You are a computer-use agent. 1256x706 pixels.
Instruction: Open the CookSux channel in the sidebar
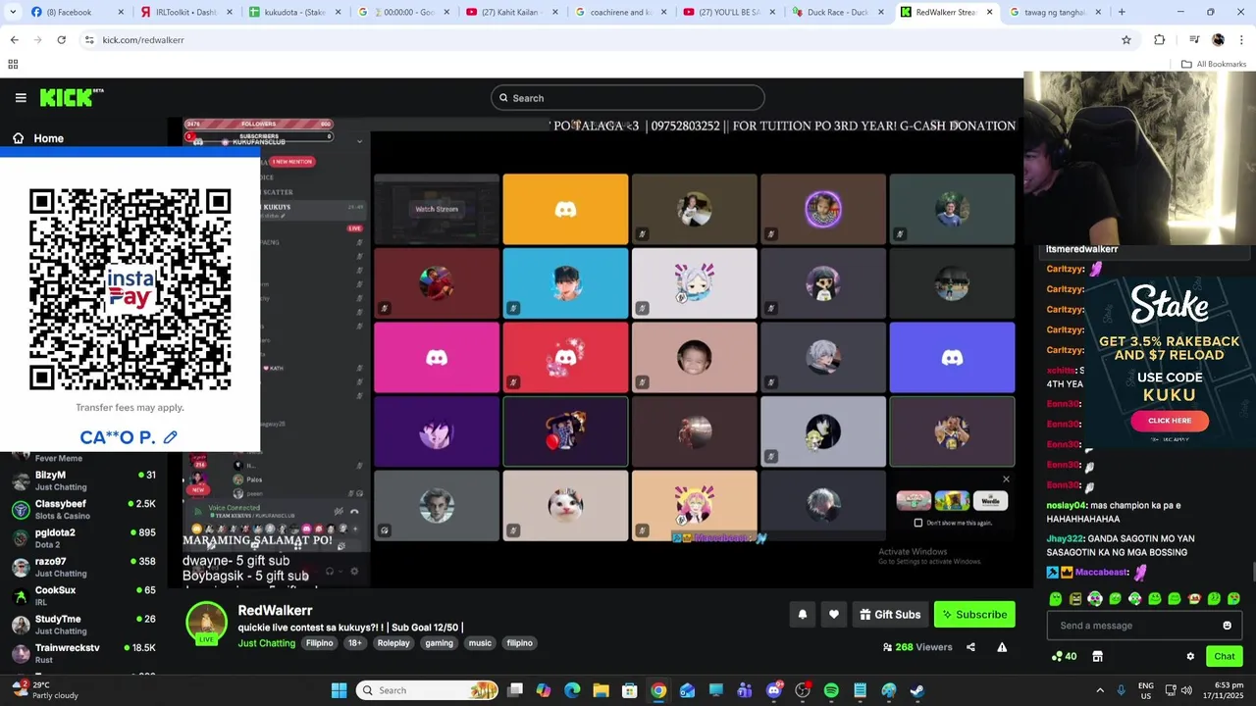coord(83,595)
